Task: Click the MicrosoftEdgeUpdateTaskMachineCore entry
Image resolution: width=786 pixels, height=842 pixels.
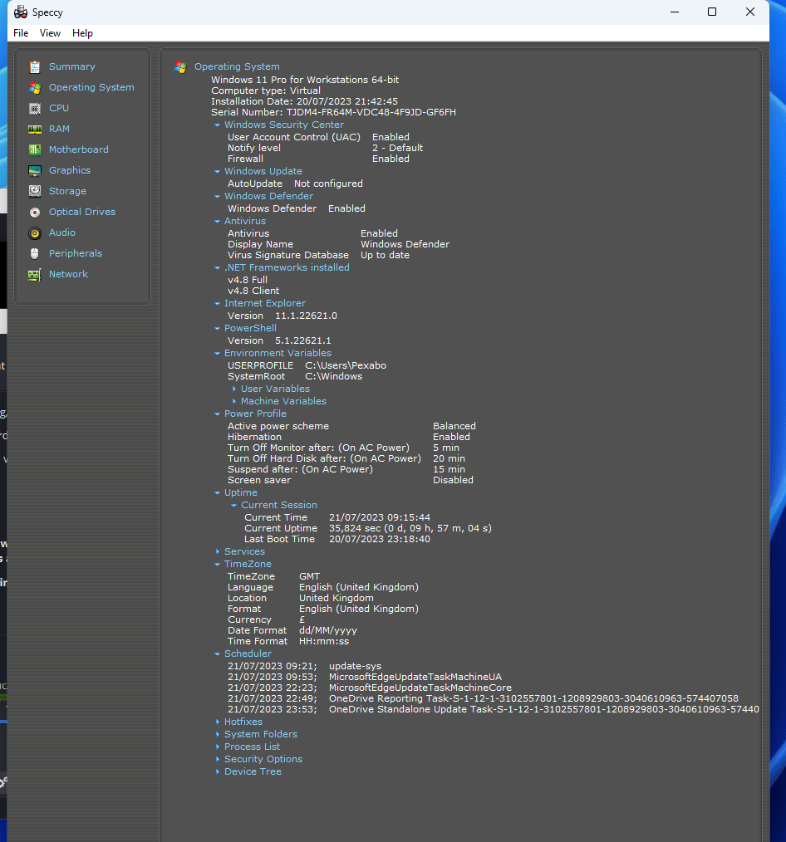Action: 420,688
